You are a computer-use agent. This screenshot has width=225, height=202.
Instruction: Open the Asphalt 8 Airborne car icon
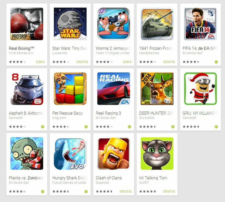[27, 89]
